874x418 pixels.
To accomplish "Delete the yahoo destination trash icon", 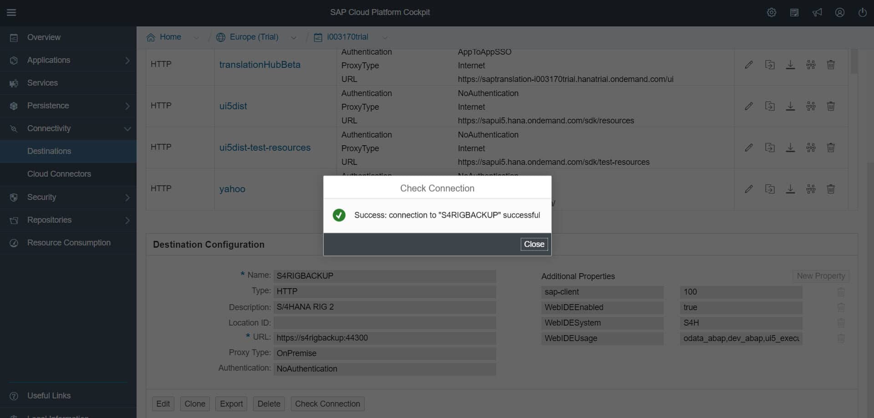I will click(831, 189).
